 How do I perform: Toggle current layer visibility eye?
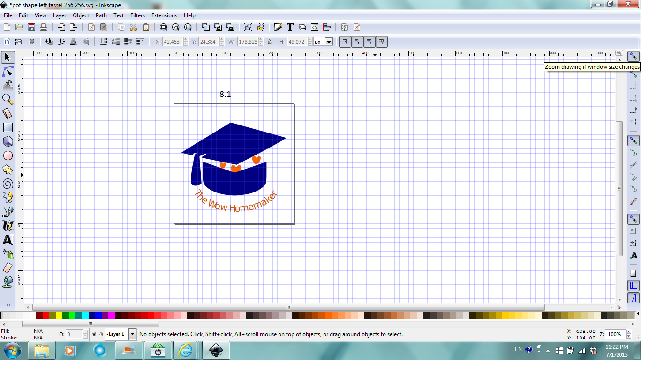(94, 334)
